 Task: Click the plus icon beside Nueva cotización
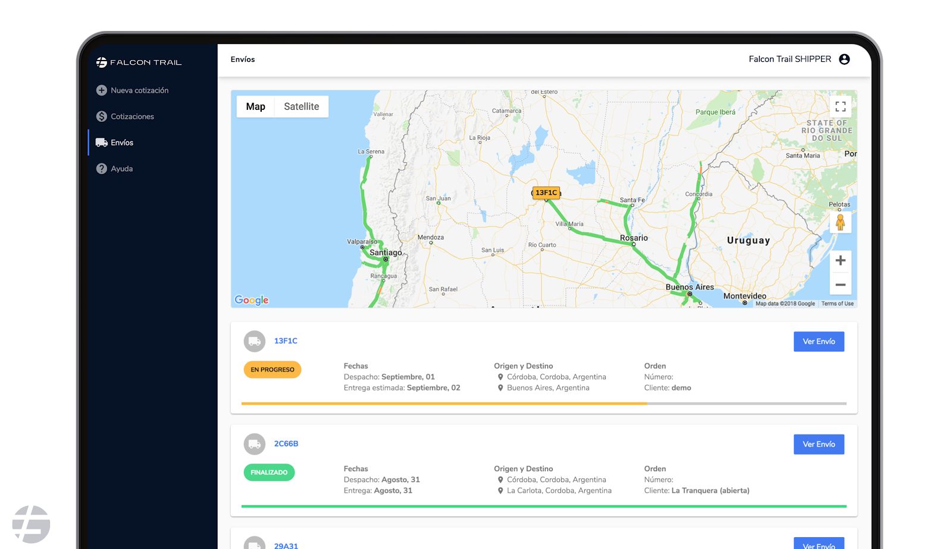pyautogui.click(x=102, y=90)
